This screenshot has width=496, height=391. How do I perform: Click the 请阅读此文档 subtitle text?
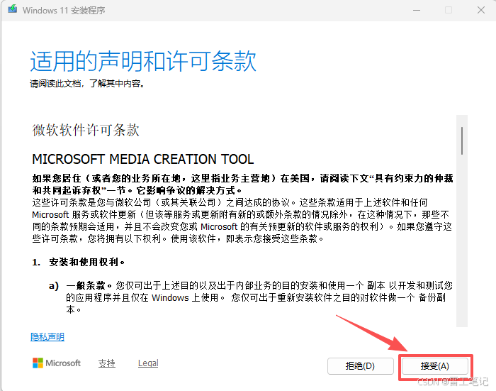click(87, 84)
